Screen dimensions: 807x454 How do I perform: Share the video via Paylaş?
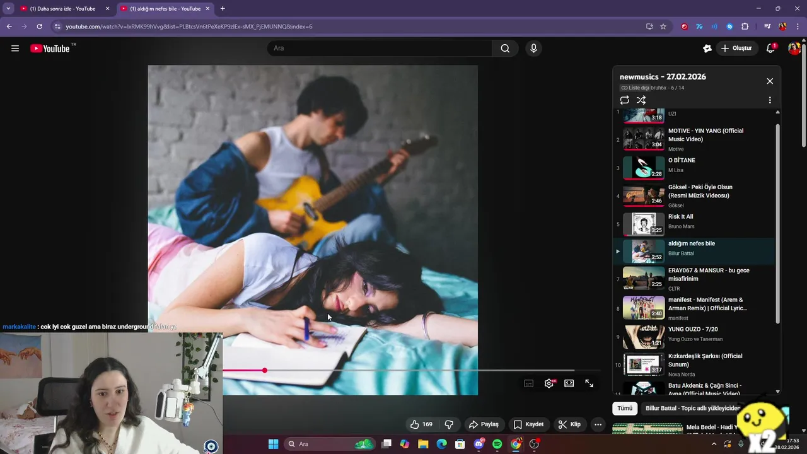point(484,424)
